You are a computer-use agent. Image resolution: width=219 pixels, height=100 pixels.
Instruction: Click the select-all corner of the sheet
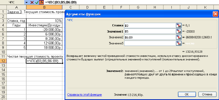(3, 8)
